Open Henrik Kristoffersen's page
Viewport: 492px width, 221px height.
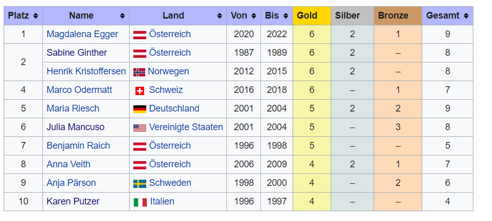86,71
